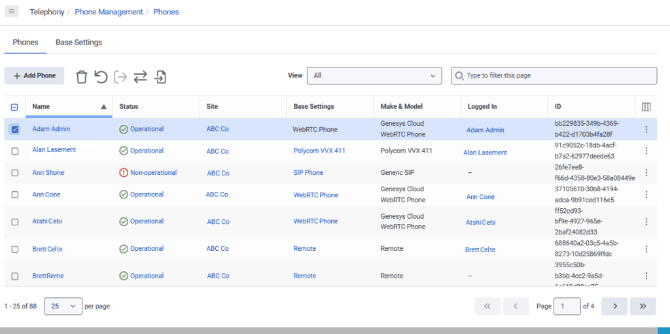The width and height of the screenshot is (670, 334).
Task: Switch to the Base Settings tab
Action: [79, 43]
